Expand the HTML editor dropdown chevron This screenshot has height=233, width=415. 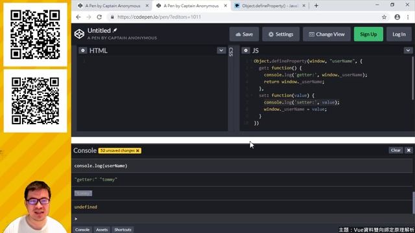point(221,50)
